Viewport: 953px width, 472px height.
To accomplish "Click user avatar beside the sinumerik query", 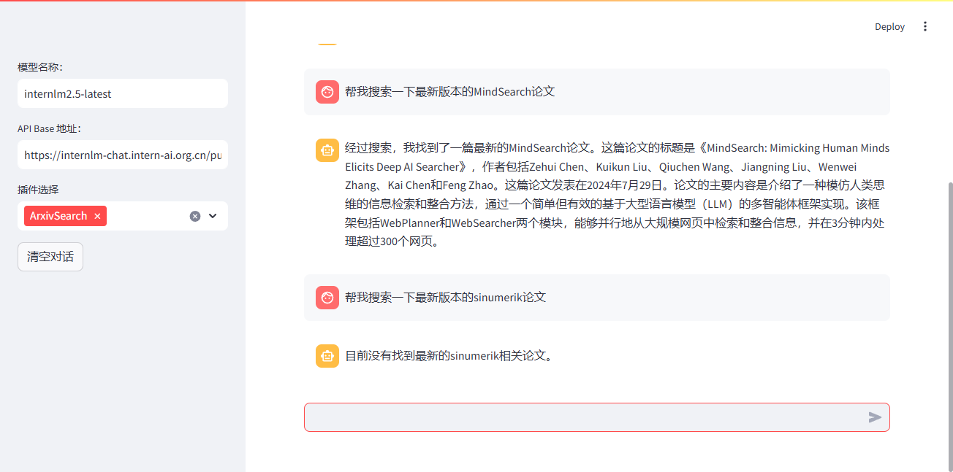I will [x=327, y=298].
